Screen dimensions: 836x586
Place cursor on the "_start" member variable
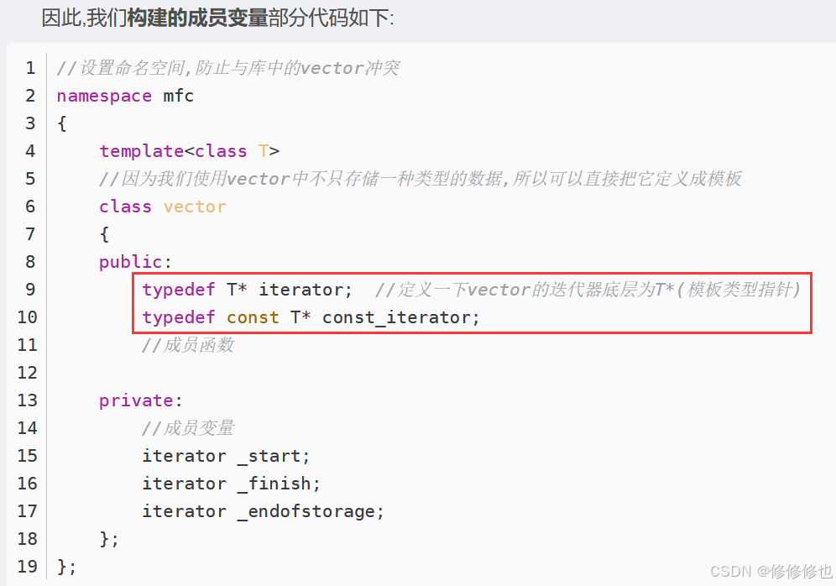(274, 456)
